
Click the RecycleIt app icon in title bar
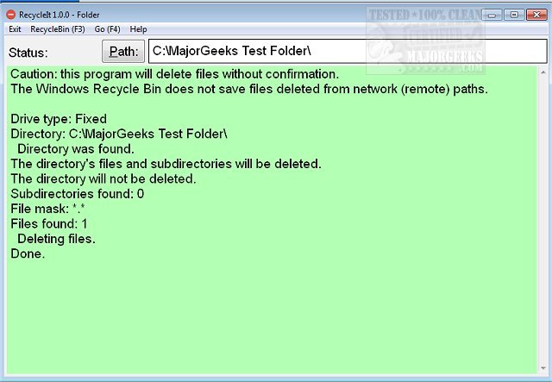coord(10,16)
